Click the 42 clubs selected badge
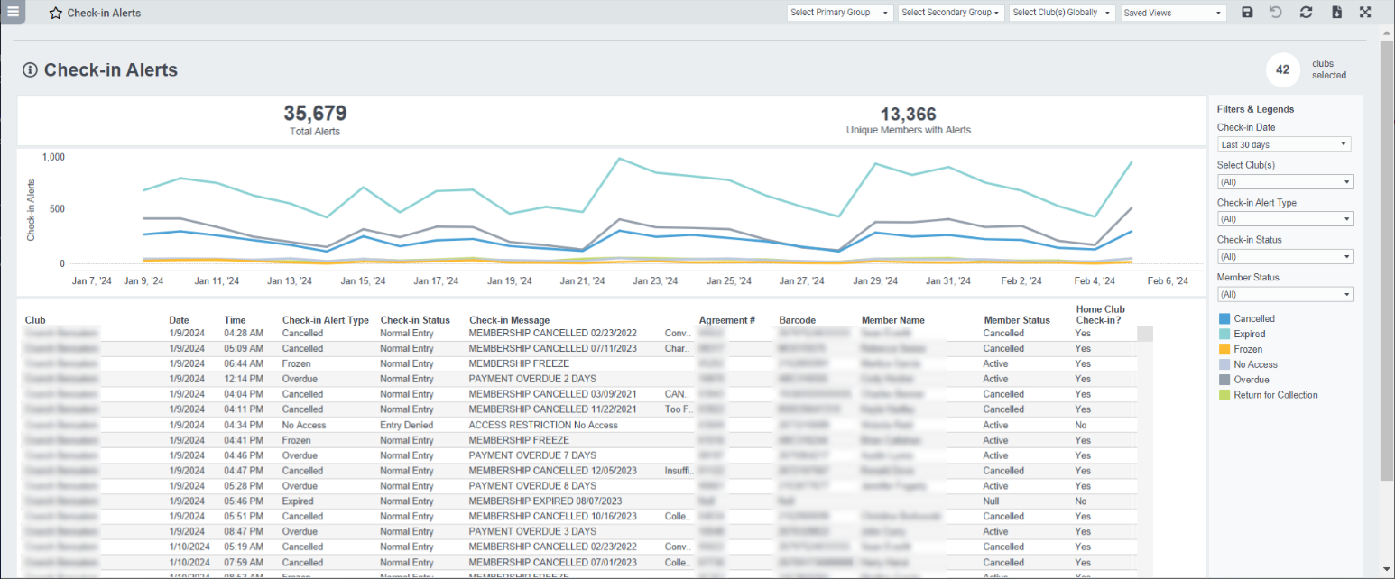The image size is (1395, 579). 1282,69
